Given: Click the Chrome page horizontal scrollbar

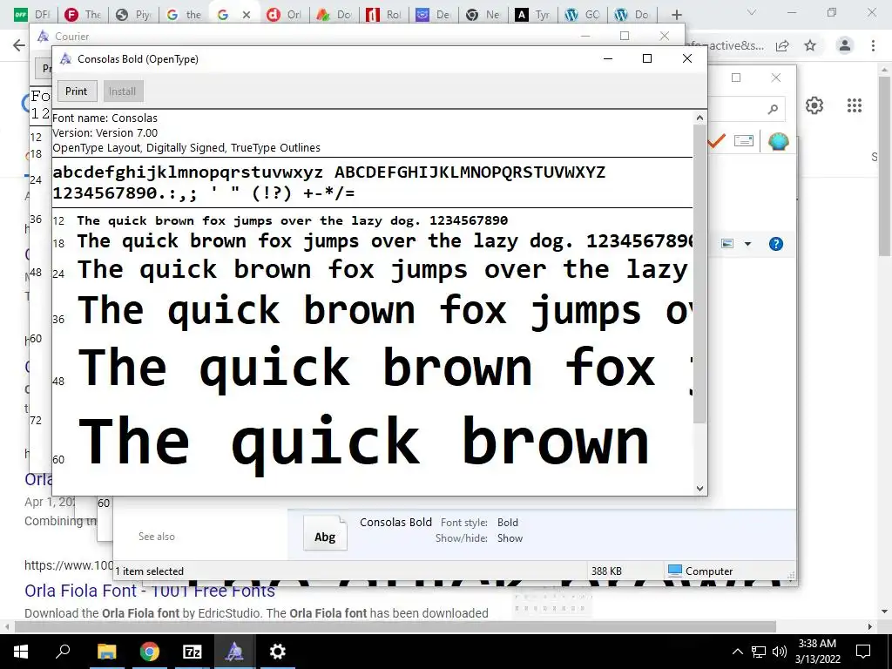Looking at the screenshot, I should tap(395, 626).
